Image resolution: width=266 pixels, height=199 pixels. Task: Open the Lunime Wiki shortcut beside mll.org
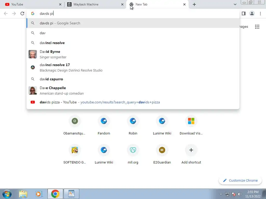tap(104, 154)
